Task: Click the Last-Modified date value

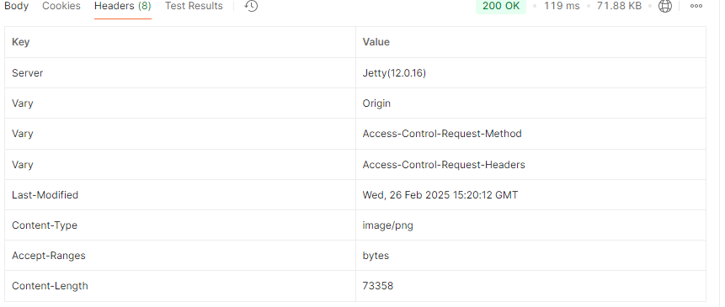Action: coord(440,195)
